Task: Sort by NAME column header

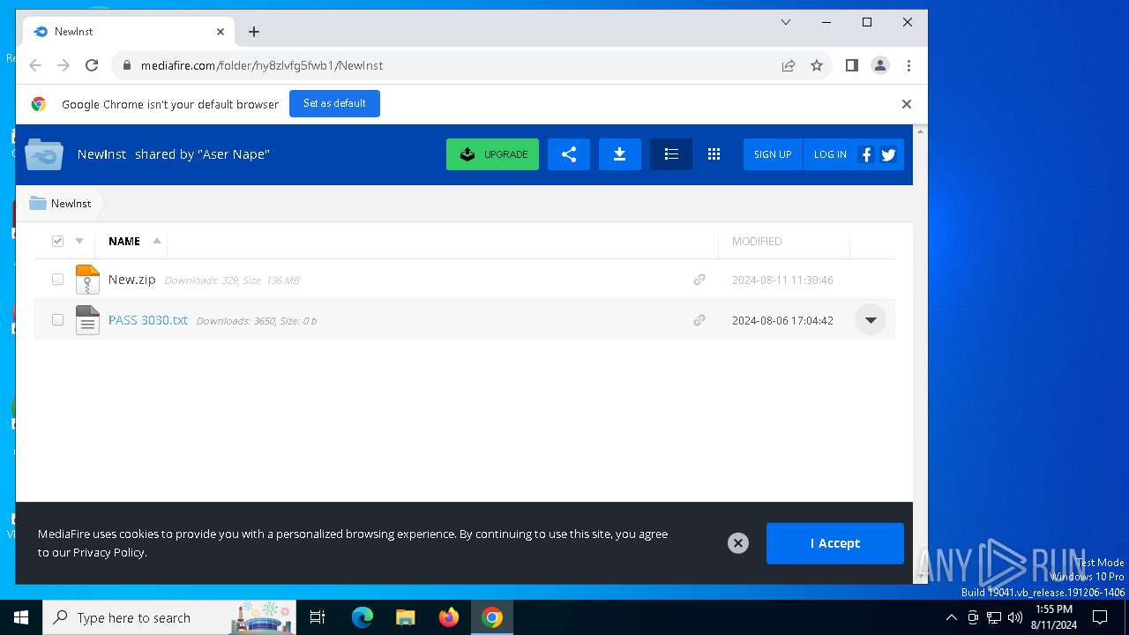Action: (124, 241)
